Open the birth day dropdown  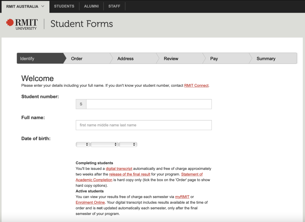coord(83,144)
